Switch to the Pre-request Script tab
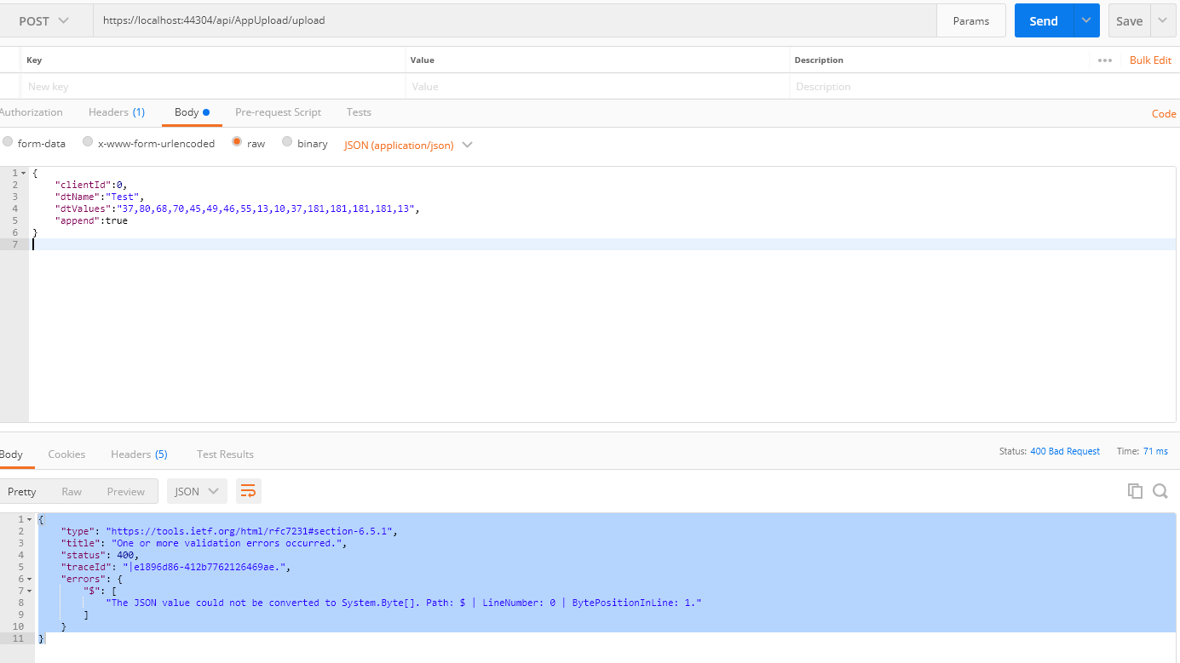 tap(279, 111)
